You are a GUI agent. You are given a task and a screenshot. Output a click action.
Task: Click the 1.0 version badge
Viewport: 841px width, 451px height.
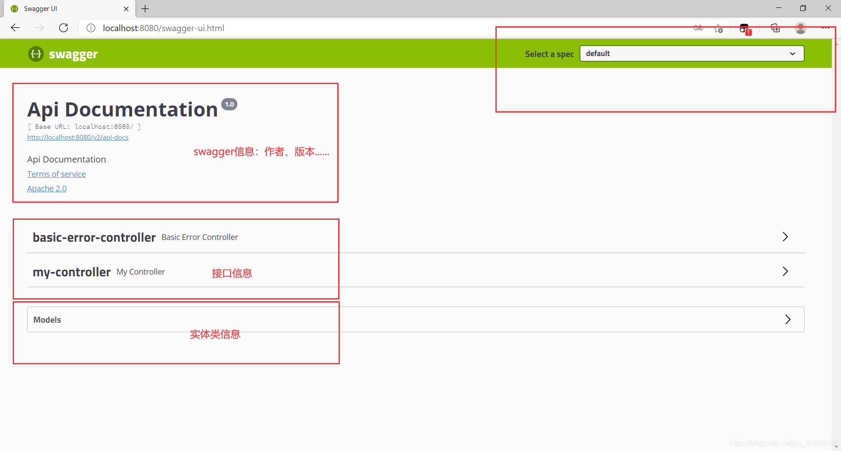229,104
